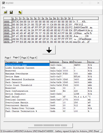Screen dimensions: 103x133
Task: Click the address 0x46/0x47 cell
Action: [56, 100]
